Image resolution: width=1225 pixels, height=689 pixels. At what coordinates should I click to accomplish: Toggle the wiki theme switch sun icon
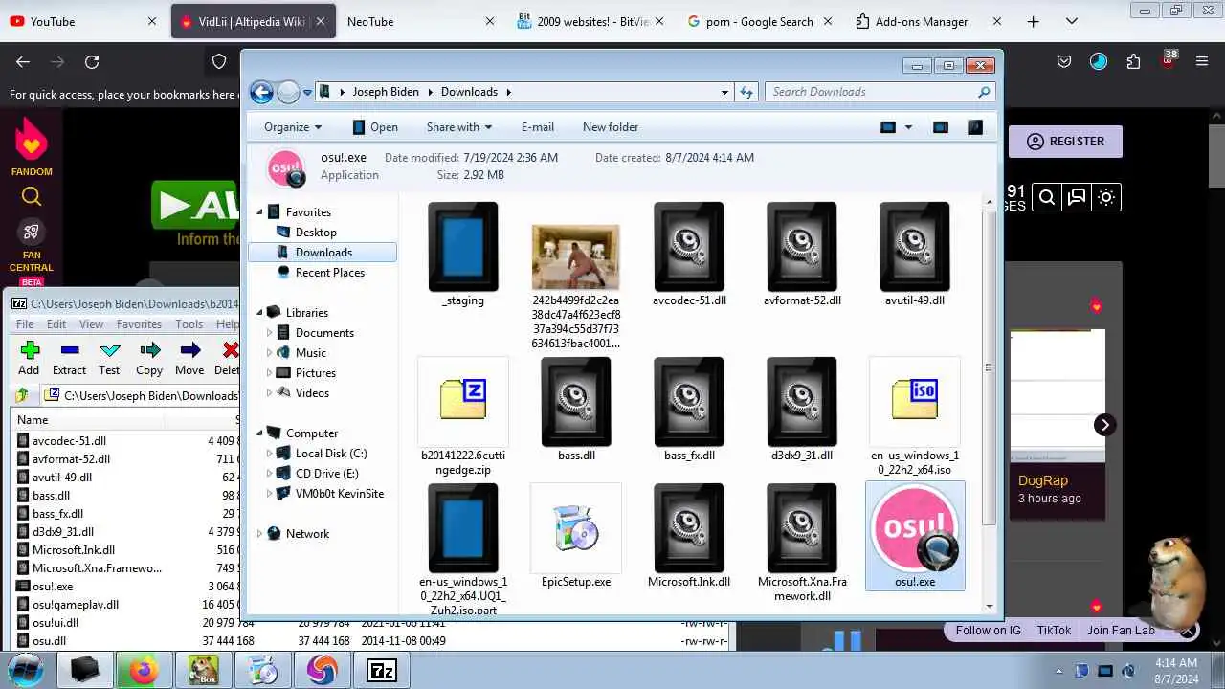click(1106, 197)
